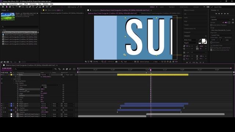Select the Selection arrow tool
This screenshot has width=235, height=132.
(7, 7)
